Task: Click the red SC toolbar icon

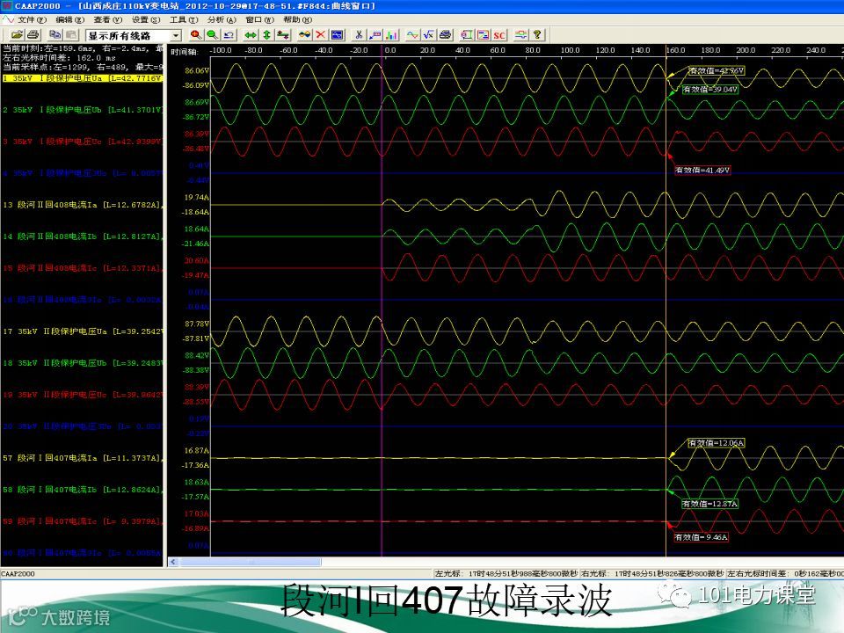Action: (499, 35)
